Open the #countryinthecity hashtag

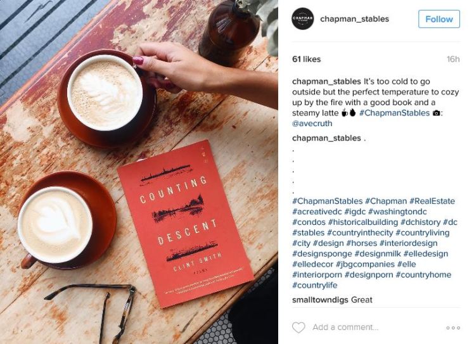(360, 233)
